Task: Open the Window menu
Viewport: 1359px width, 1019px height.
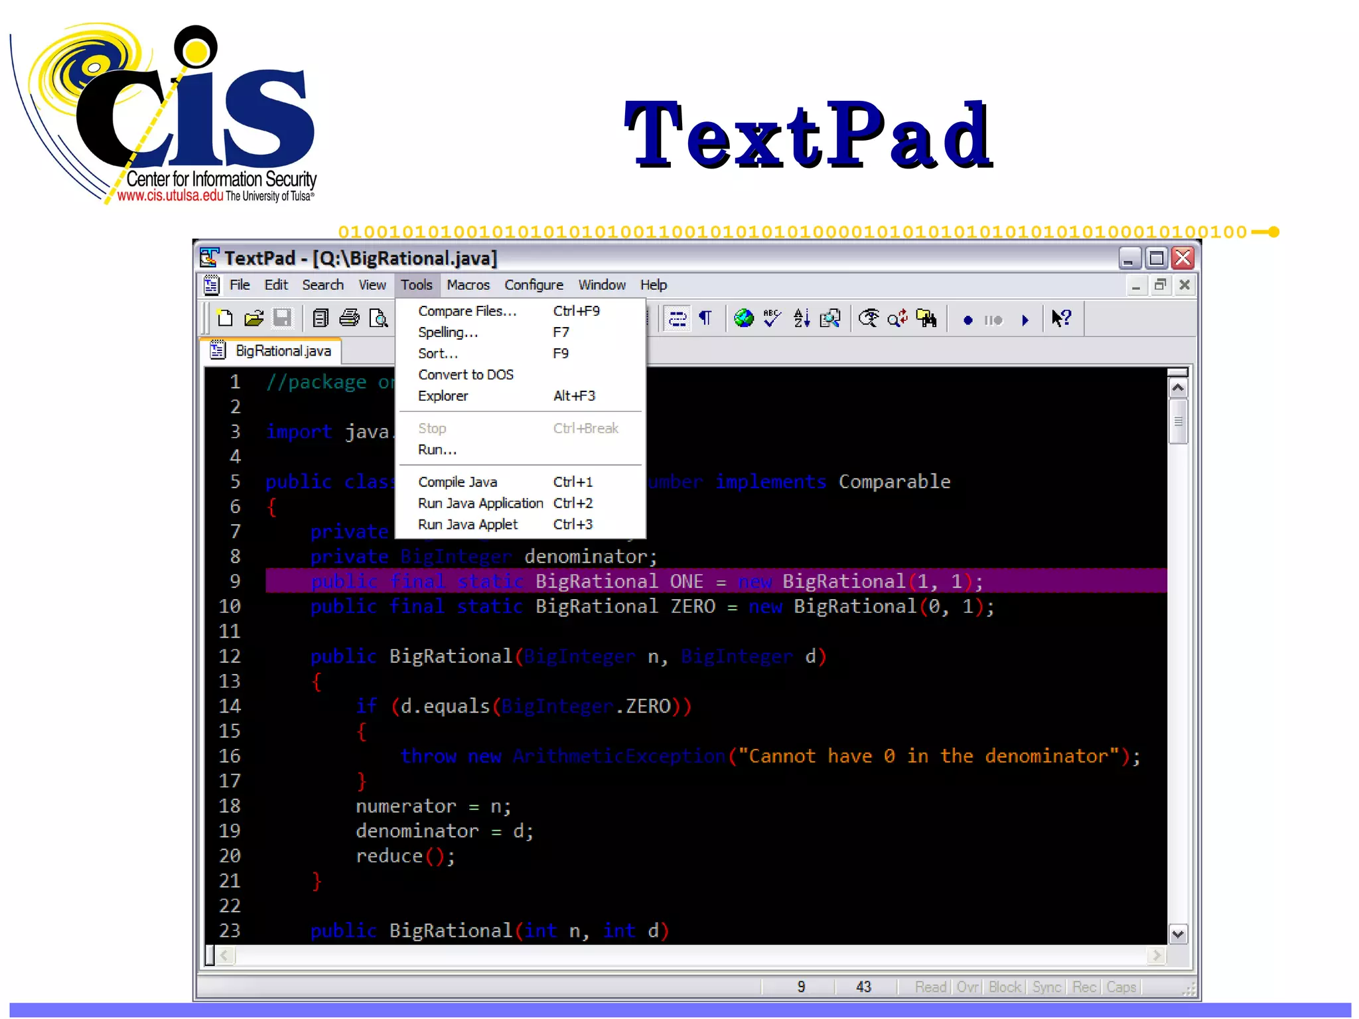Action: [602, 285]
